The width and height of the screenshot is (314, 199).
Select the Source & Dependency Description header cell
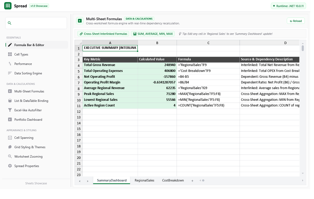click(x=270, y=59)
